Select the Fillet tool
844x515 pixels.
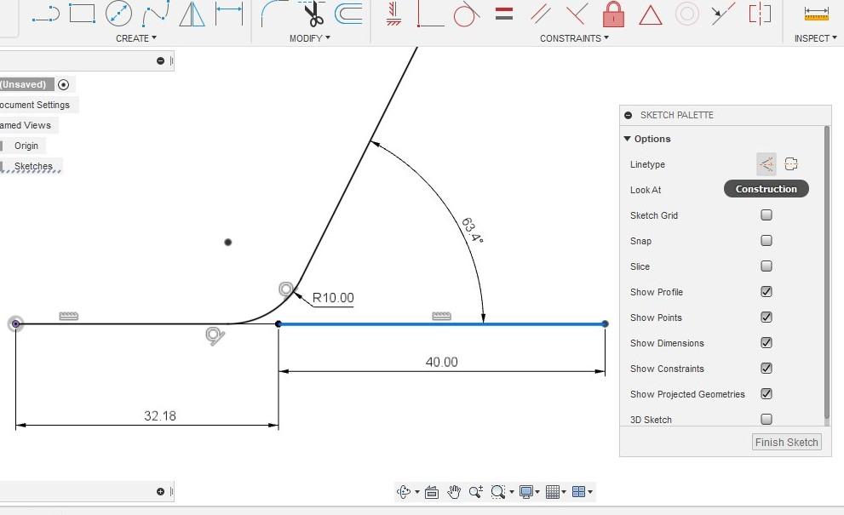pos(274,14)
